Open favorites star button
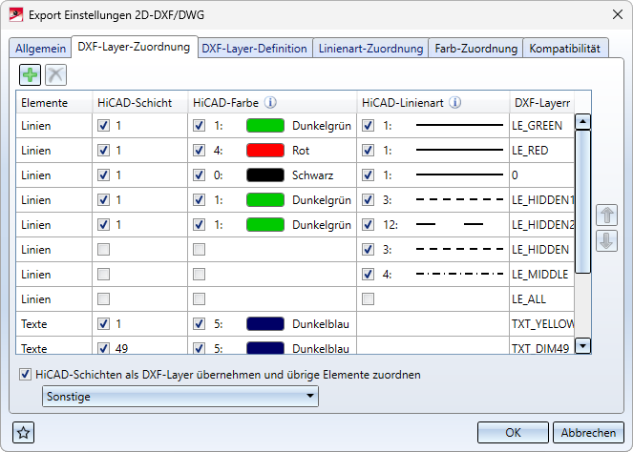The image size is (633, 452). [x=24, y=433]
